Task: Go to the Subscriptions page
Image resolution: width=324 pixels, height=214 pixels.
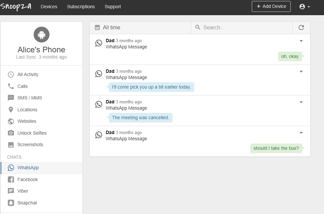Action: point(81,7)
